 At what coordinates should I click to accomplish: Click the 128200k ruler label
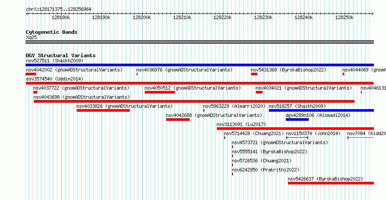(x=142, y=18)
